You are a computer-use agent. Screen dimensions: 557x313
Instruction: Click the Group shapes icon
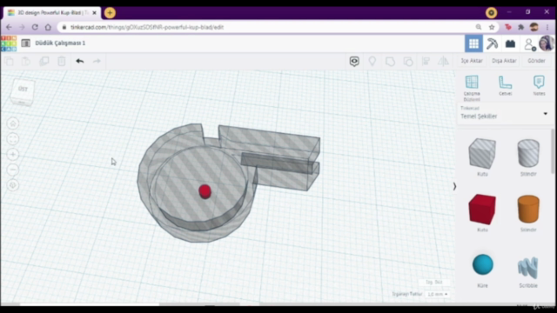tap(390, 61)
